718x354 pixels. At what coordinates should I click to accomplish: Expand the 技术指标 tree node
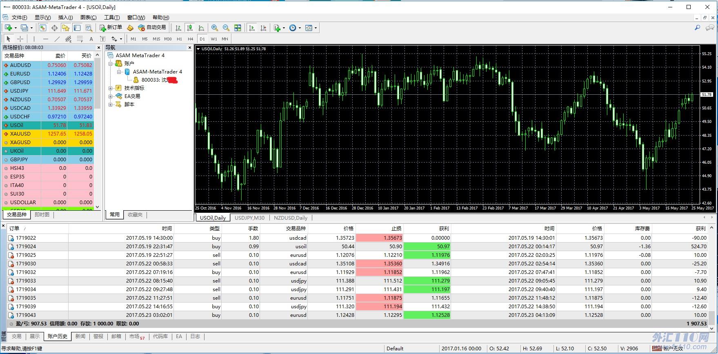(110, 88)
